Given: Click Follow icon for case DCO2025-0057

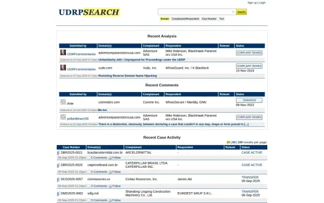Looking at the screenshot, I should tap(110, 186).
